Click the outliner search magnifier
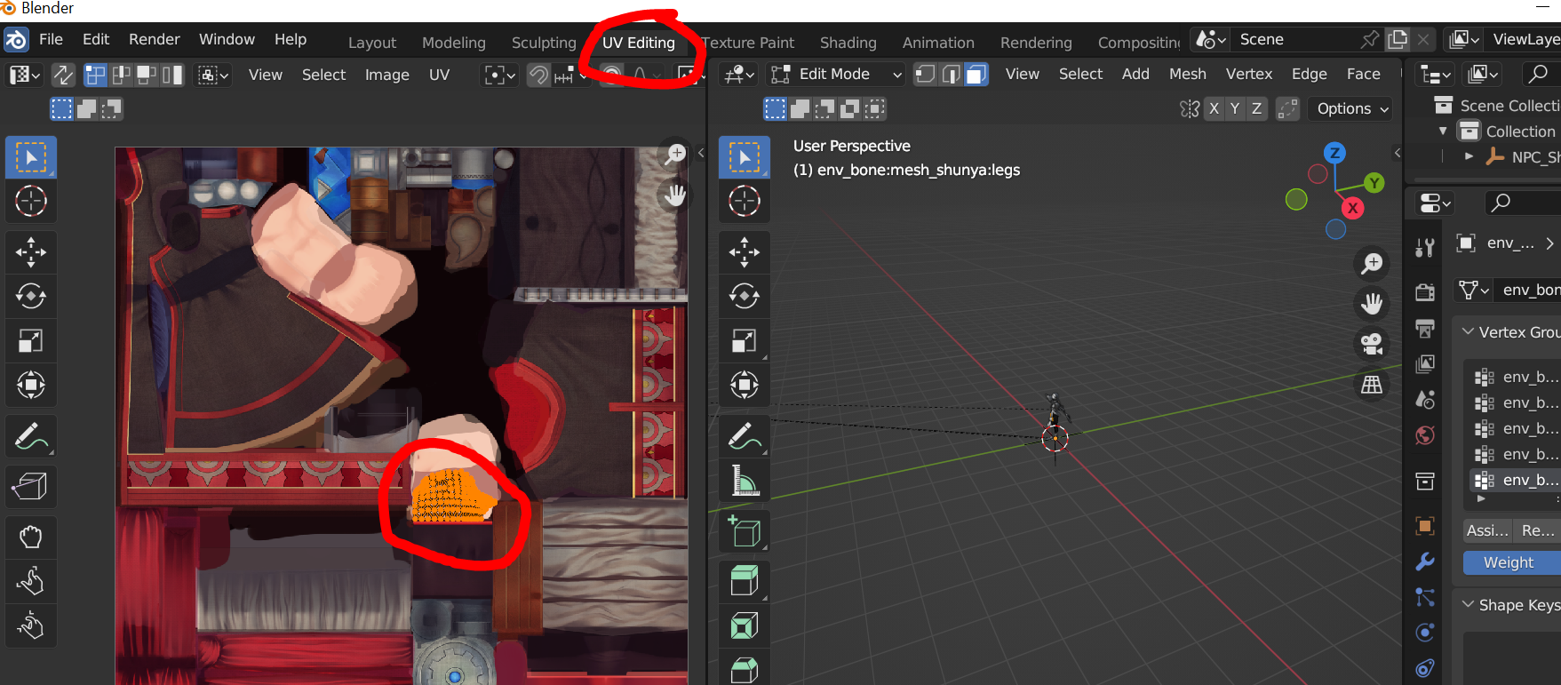1561x685 pixels. [x=1538, y=75]
